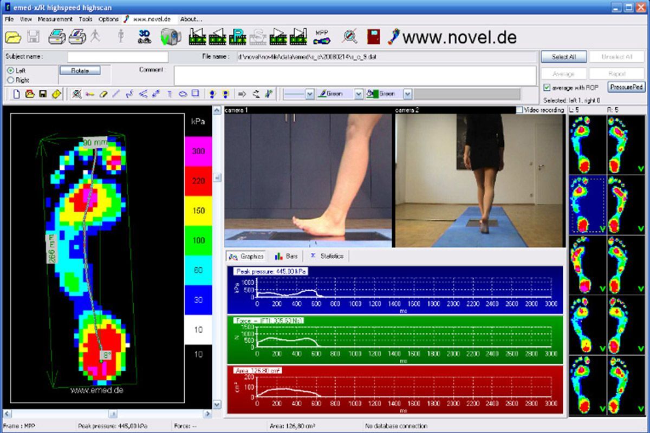This screenshot has width=650, height=433.
Task: Select the Right foot radio button
Action: pos(10,80)
